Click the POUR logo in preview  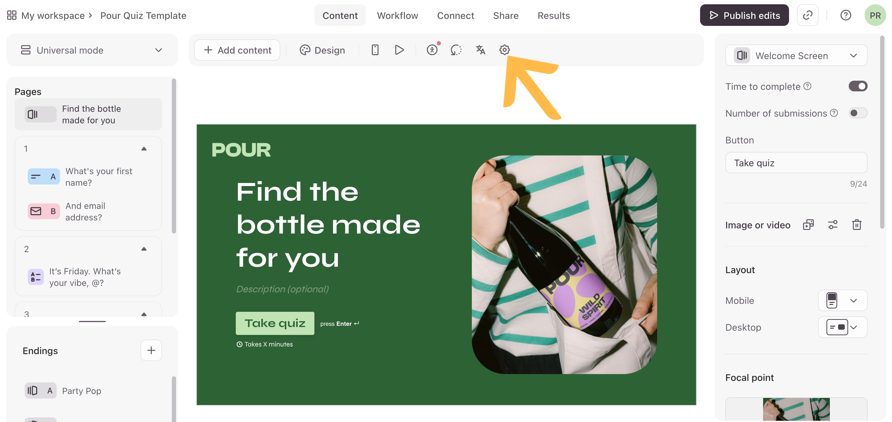(x=241, y=150)
